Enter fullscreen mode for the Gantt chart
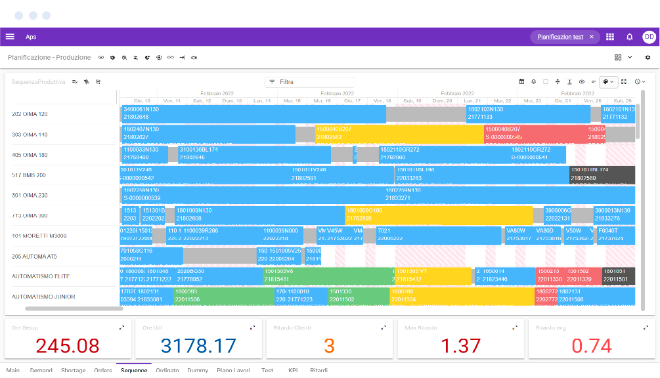 (624, 82)
